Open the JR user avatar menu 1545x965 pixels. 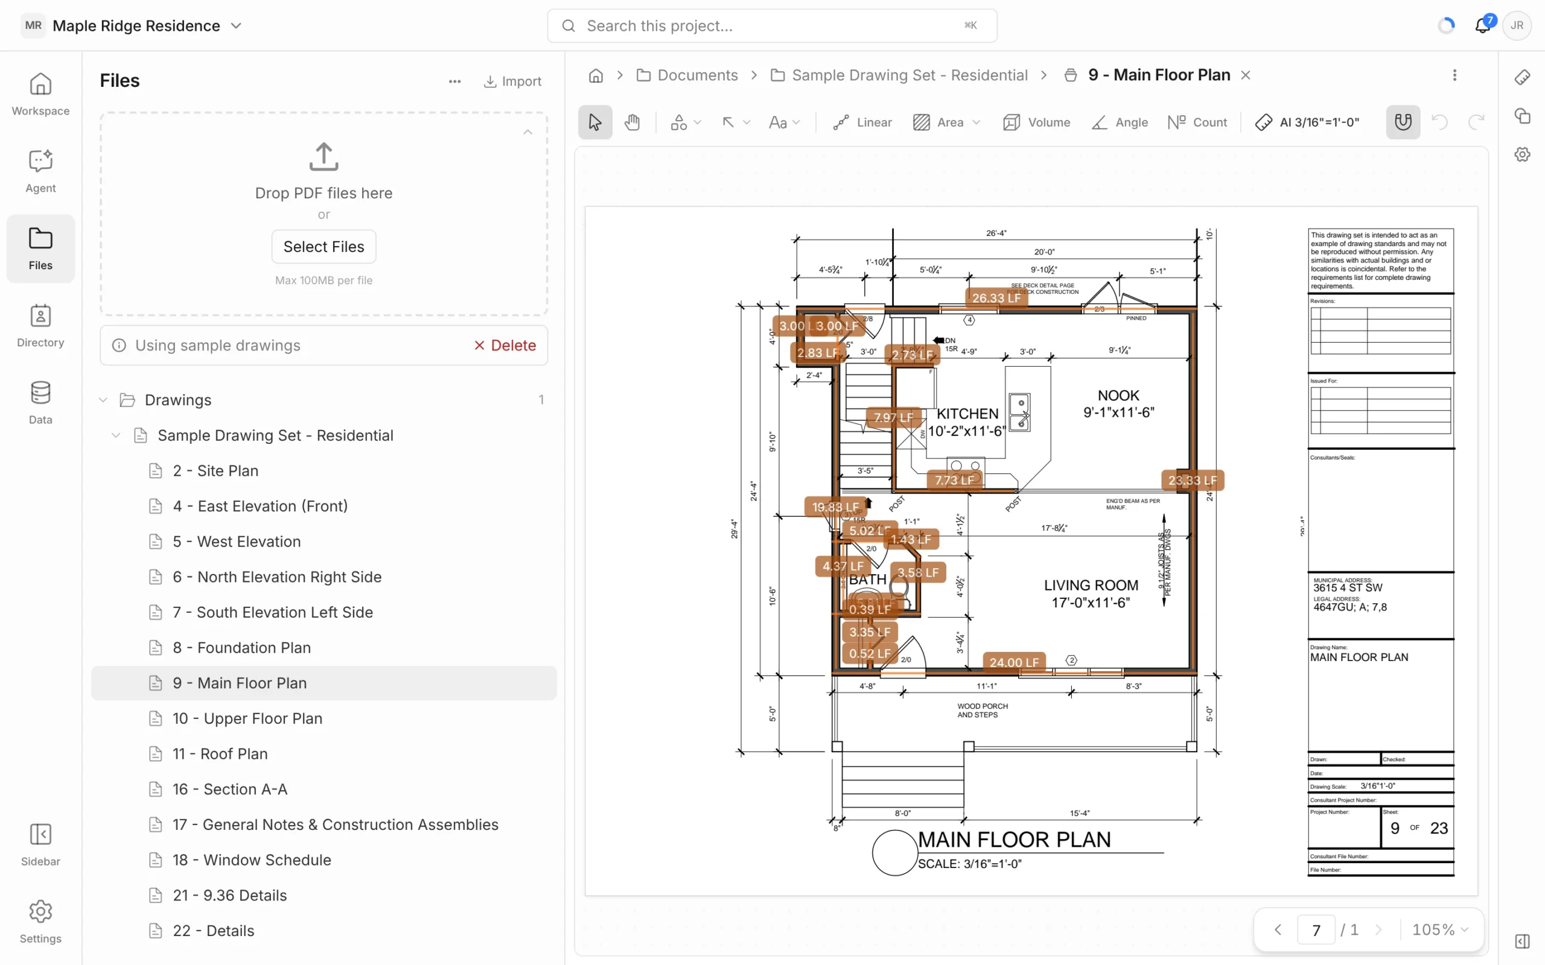tap(1517, 25)
